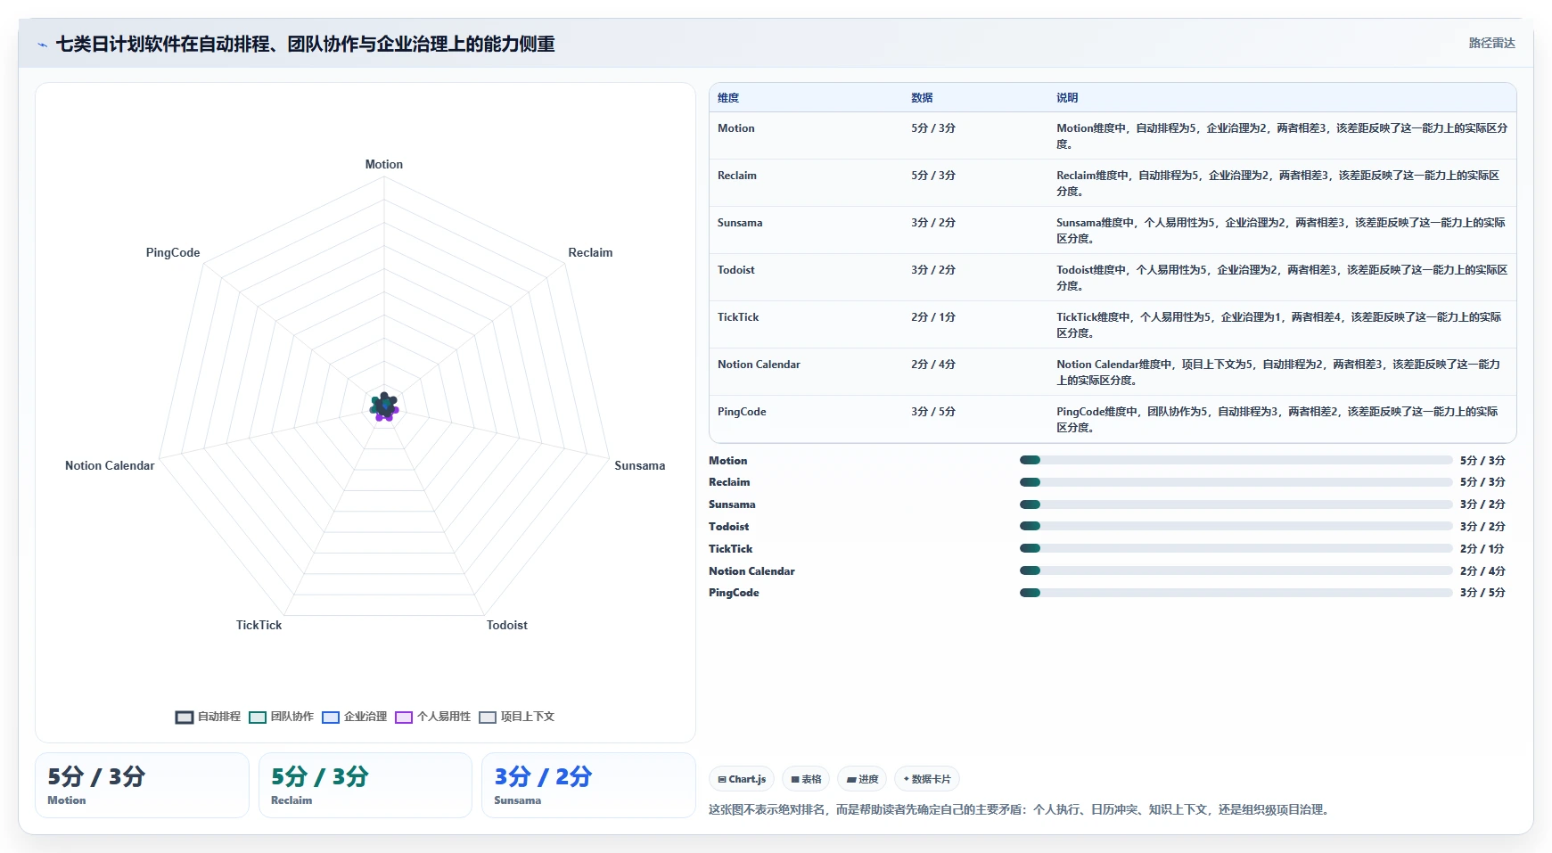The height and width of the screenshot is (853, 1552).
Task: Select the Notion Calendar table row name
Action: [x=759, y=365]
